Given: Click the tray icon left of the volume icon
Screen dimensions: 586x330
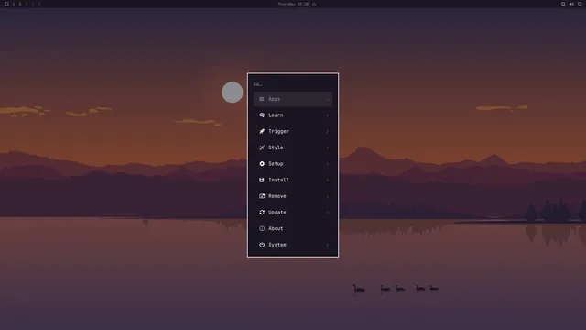Looking at the screenshot, I should pos(563,4).
